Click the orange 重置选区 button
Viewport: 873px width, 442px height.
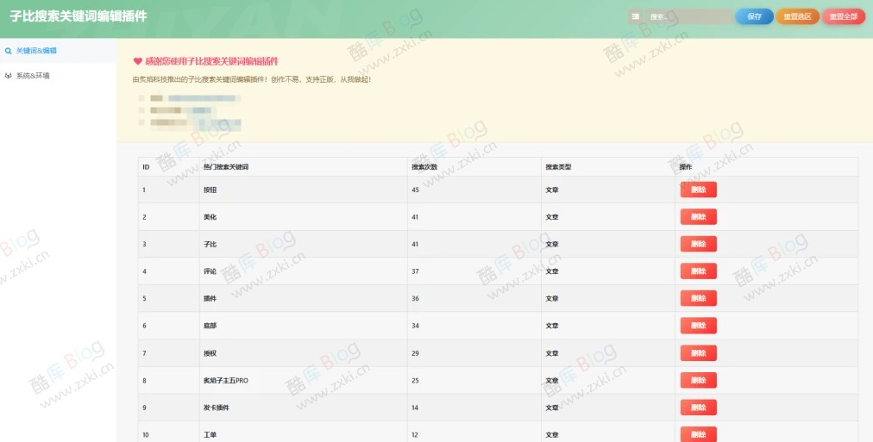797,16
